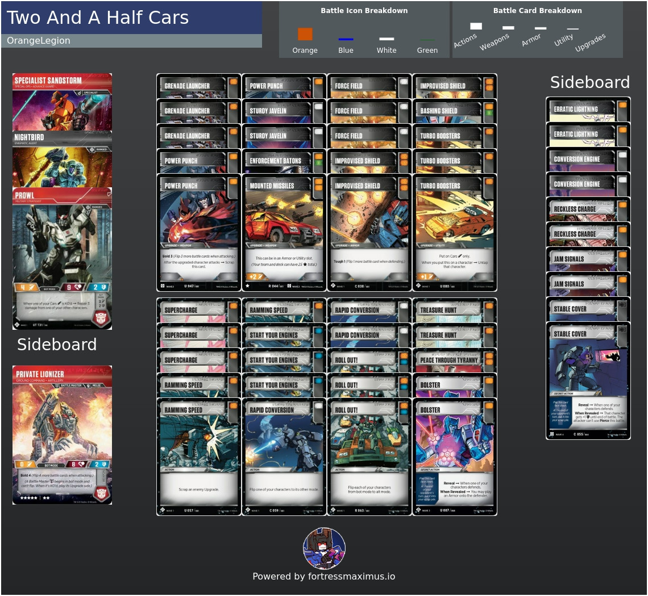Click the battle icon pips on Enforcement Batons
The width and height of the screenshot is (648, 596).
318,160
